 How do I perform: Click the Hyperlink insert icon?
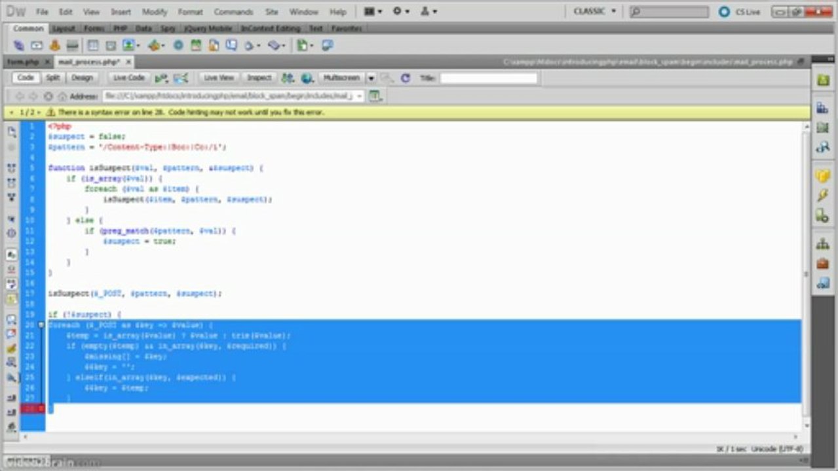point(18,45)
